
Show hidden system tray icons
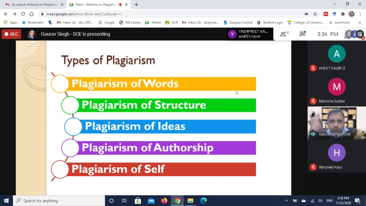pyautogui.click(x=286, y=201)
